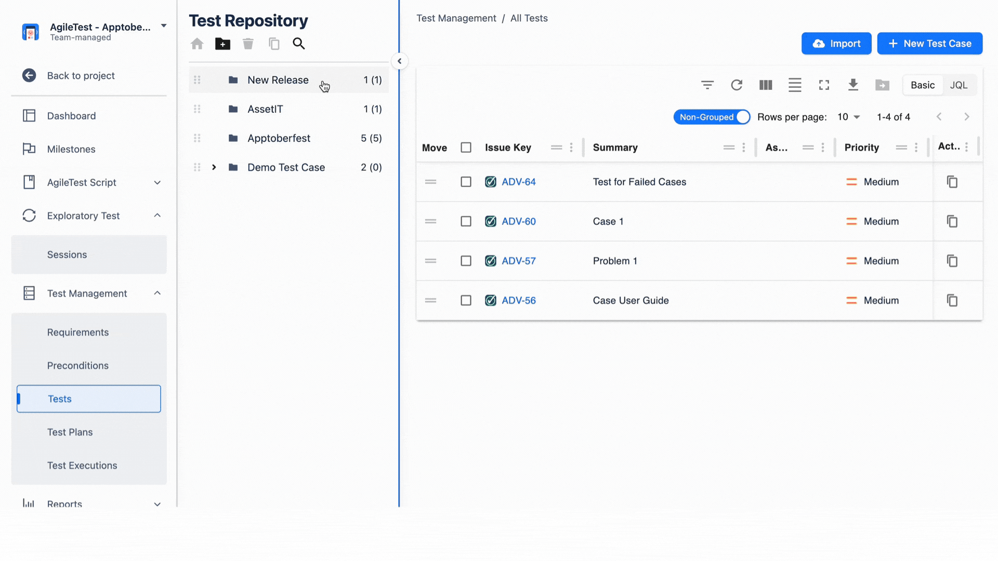Viewport: 998px width, 561px height.
Task: Click the home icon in Test Repository toolbar
Action: click(197, 44)
